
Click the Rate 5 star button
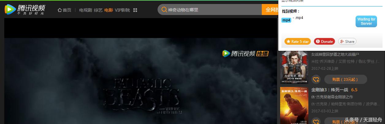click(297, 41)
